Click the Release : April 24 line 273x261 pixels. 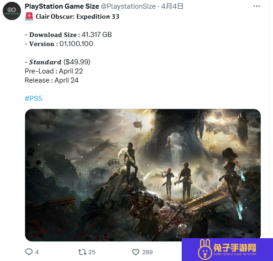click(52, 80)
